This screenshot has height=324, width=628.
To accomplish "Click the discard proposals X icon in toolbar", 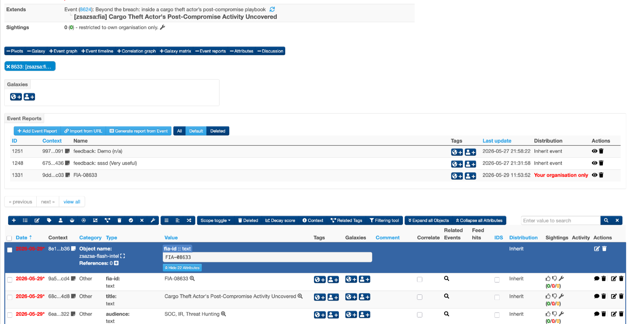I will point(142,220).
